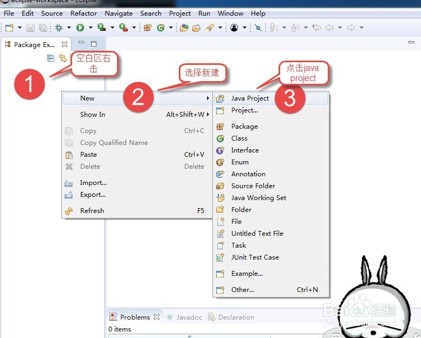421x338 pixels.
Task: Open the File menu
Action: click(x=9, y=13)
